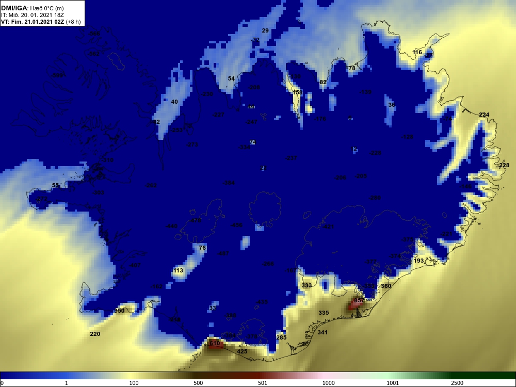Viewport: 516px width, 387px height.
Task: Click the -303 value label
Action: [x=98, y=192]
